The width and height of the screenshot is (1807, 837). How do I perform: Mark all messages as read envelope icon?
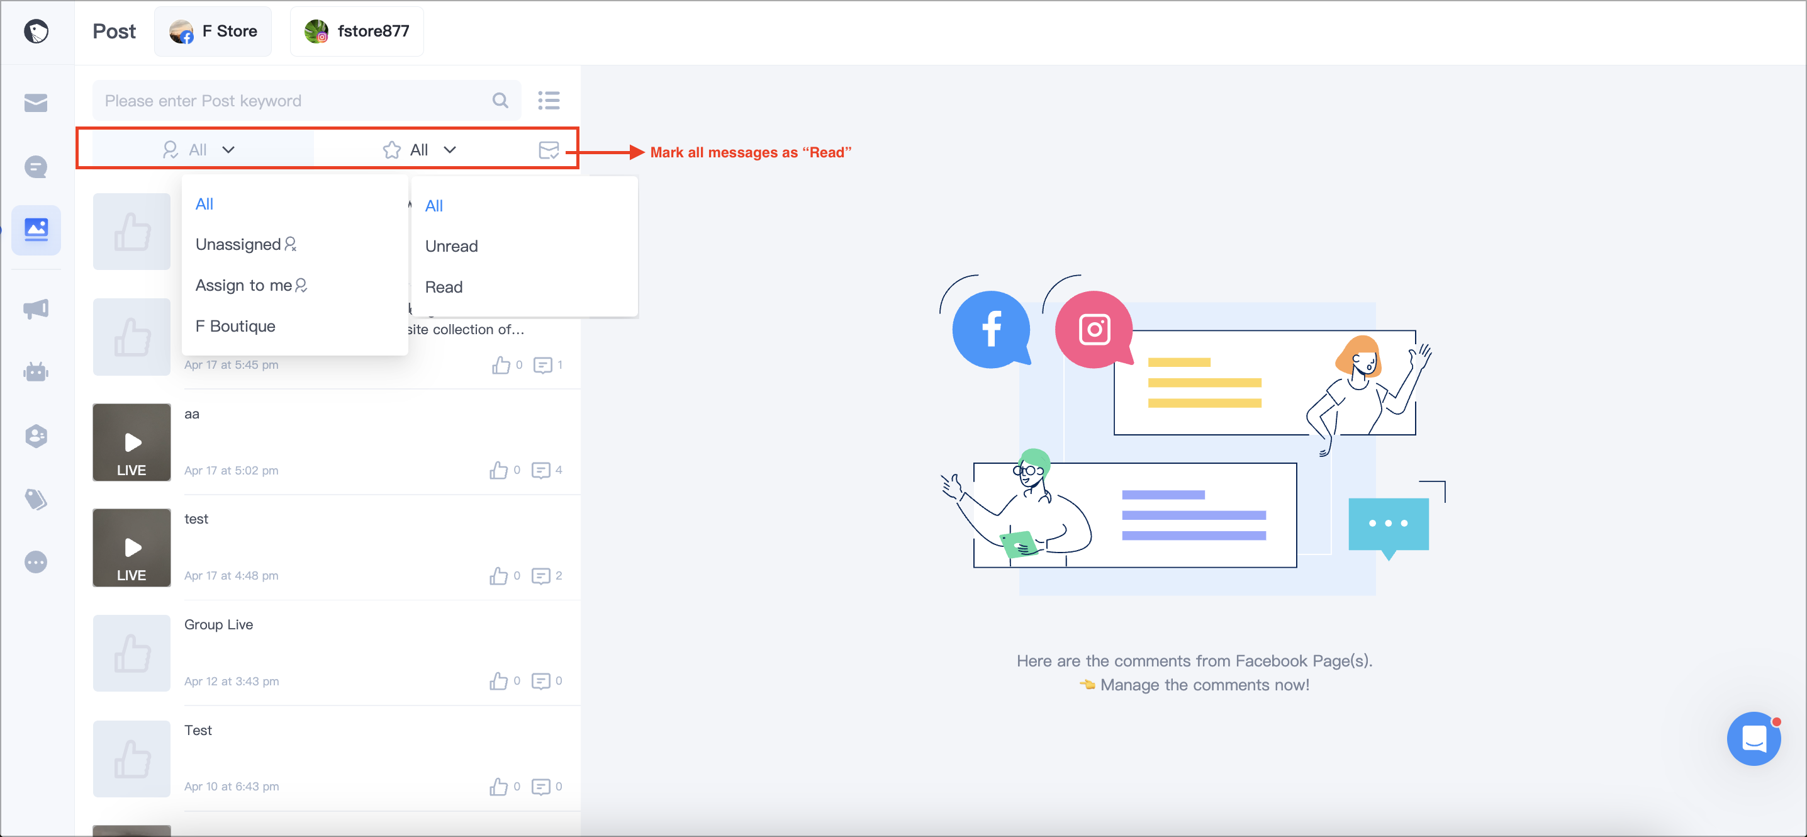pos(549,149)
